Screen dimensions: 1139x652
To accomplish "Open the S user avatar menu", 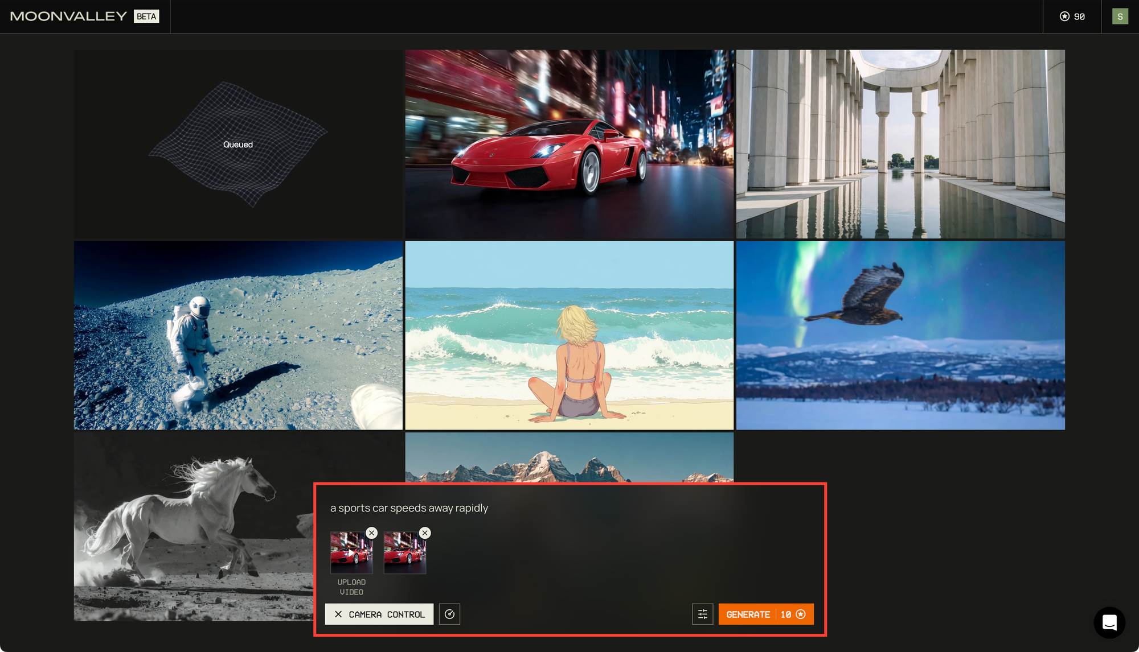I will [1120, 16].
